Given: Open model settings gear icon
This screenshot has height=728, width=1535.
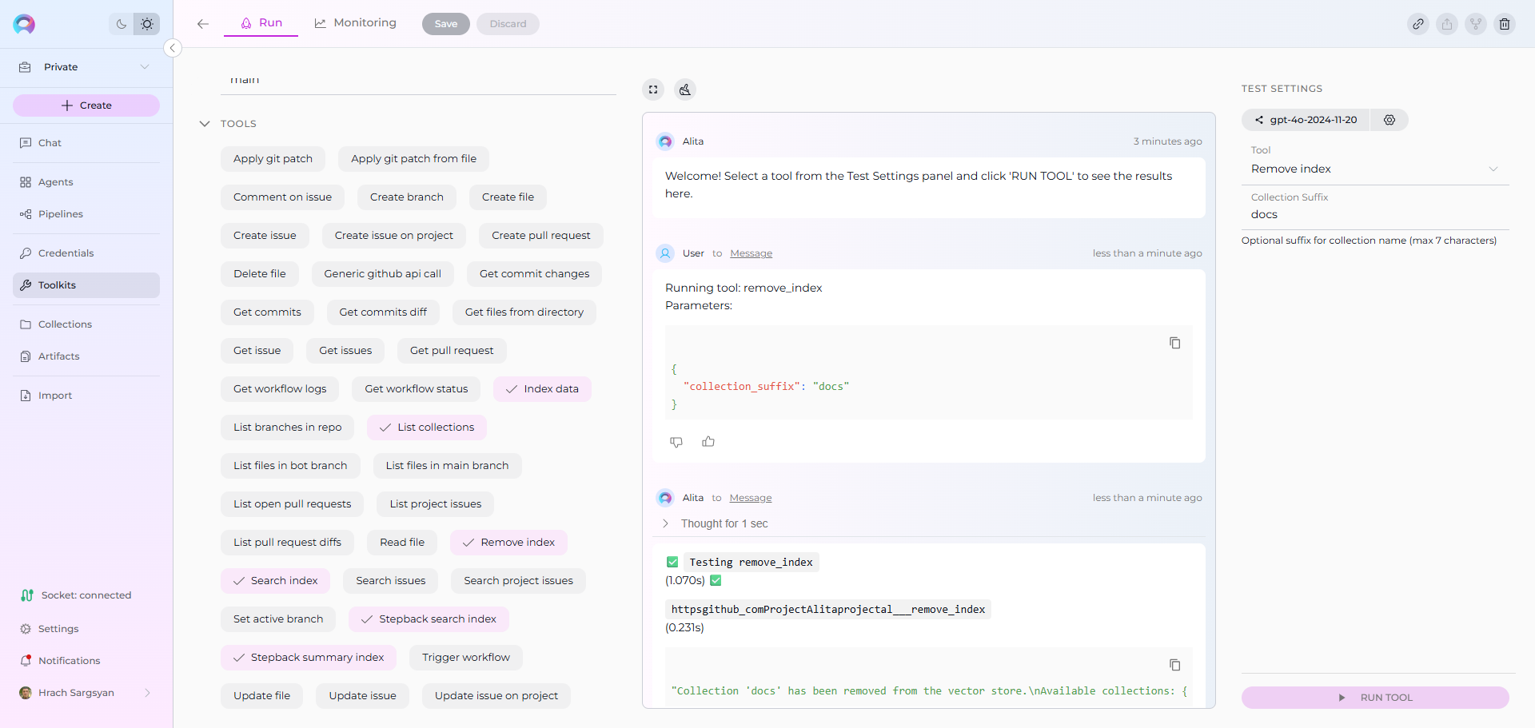Looking at the screenshot, I should [x=1389, y=120].
